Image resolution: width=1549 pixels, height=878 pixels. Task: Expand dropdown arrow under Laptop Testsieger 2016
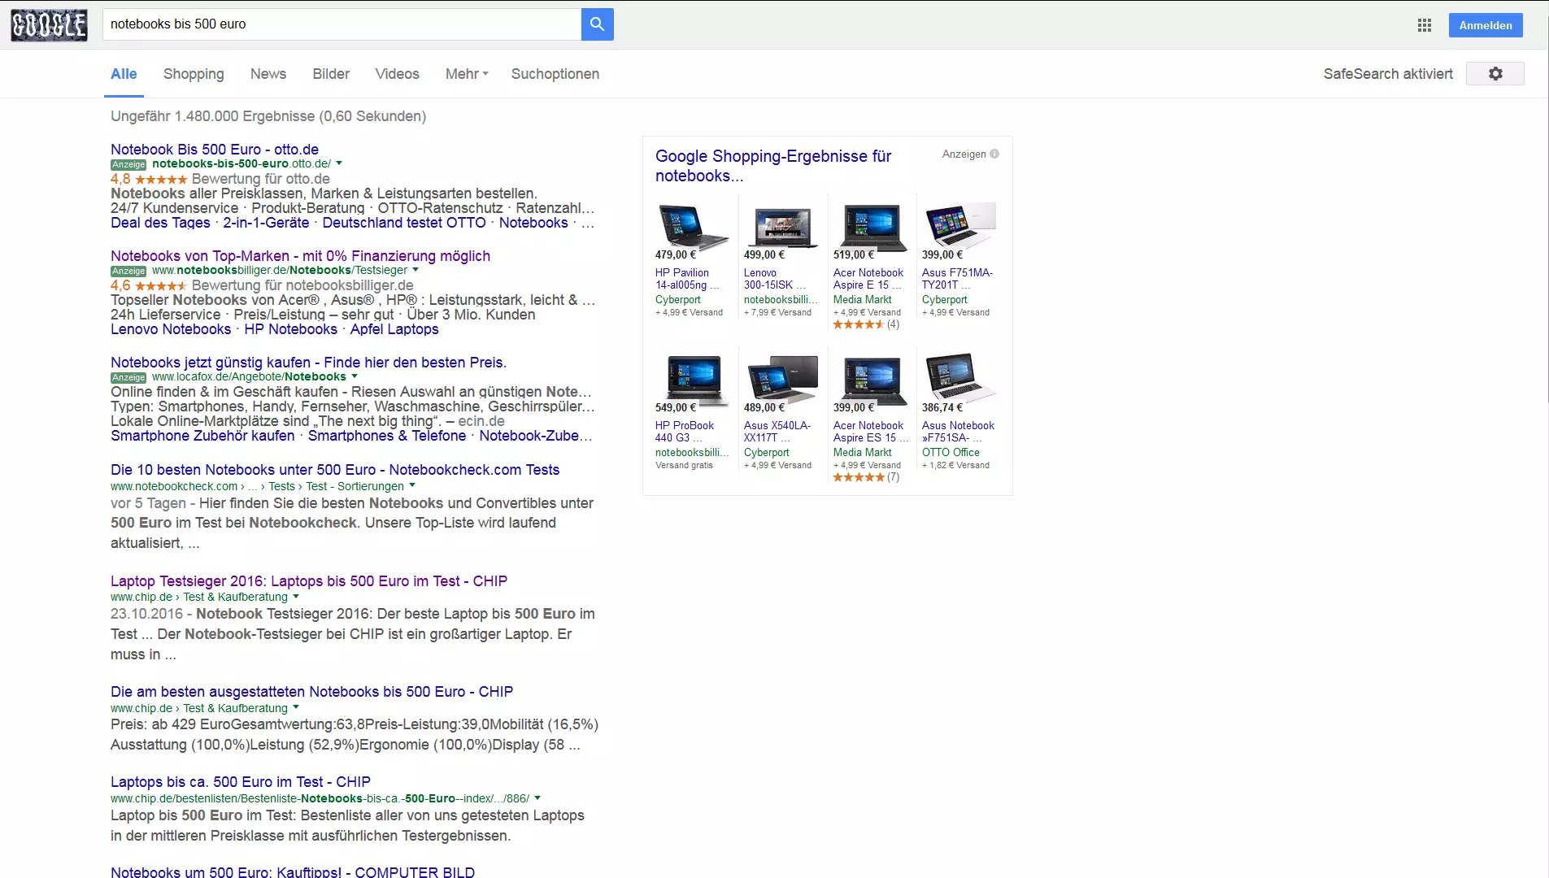[x=296, y=597]
